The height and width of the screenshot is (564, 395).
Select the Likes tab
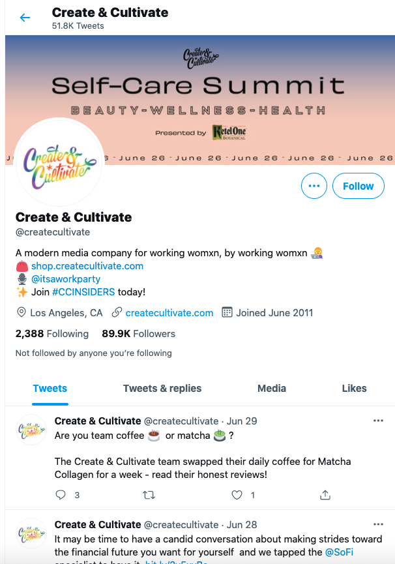pyautogui.click(x=354, y=389)
